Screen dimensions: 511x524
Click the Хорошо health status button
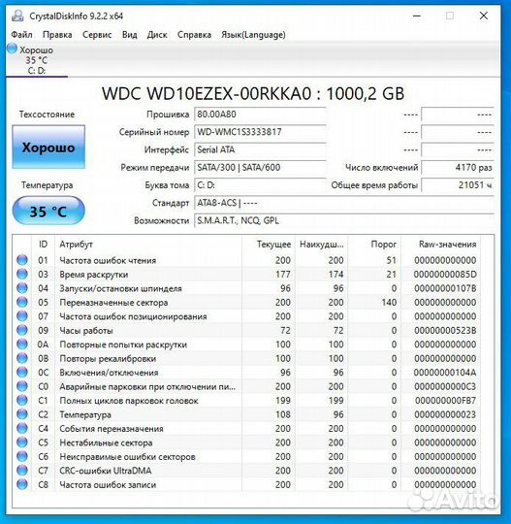[x=48, y=147]
